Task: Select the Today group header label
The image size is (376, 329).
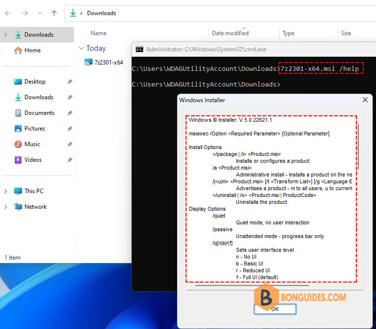Action: (96, 48)
